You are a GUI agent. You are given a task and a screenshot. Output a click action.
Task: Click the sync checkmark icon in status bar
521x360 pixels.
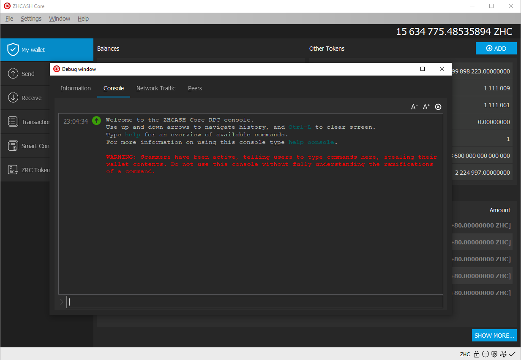512,354
